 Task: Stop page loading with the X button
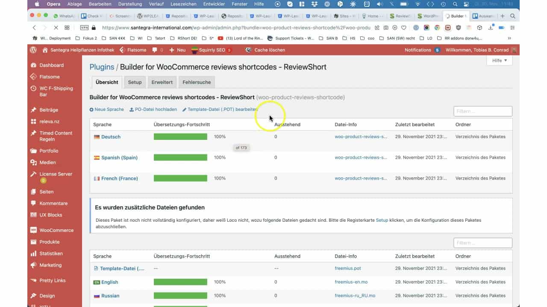(x=56, y=27)
